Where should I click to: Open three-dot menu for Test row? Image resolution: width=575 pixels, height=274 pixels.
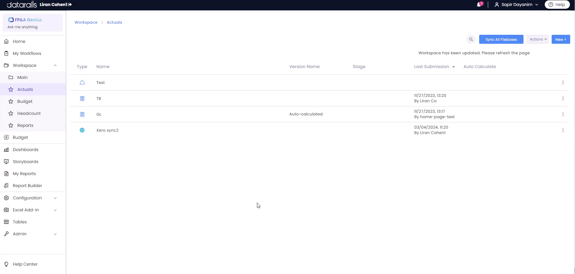563,82
